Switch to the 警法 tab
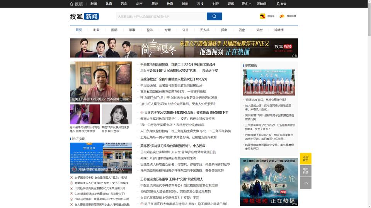Viewport: 371px width, 208px height. [150, 30]
